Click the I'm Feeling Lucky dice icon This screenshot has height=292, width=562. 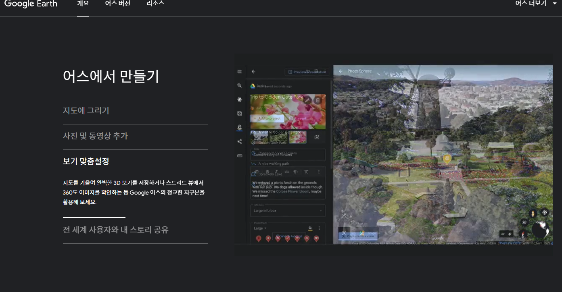[240, 114]
